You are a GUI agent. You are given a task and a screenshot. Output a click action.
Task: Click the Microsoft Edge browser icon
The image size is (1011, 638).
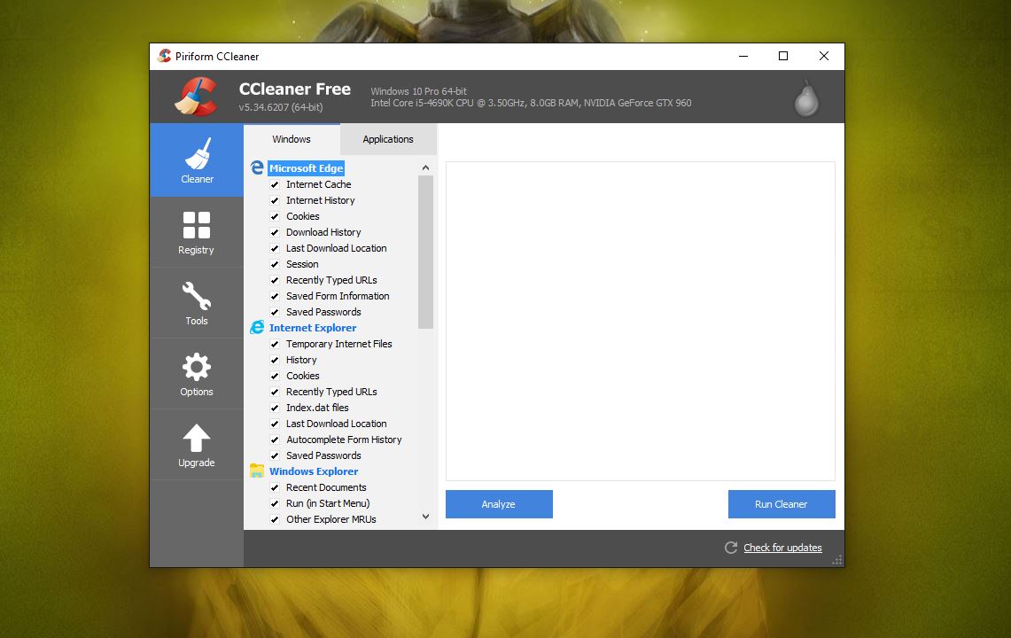[257, 167]
